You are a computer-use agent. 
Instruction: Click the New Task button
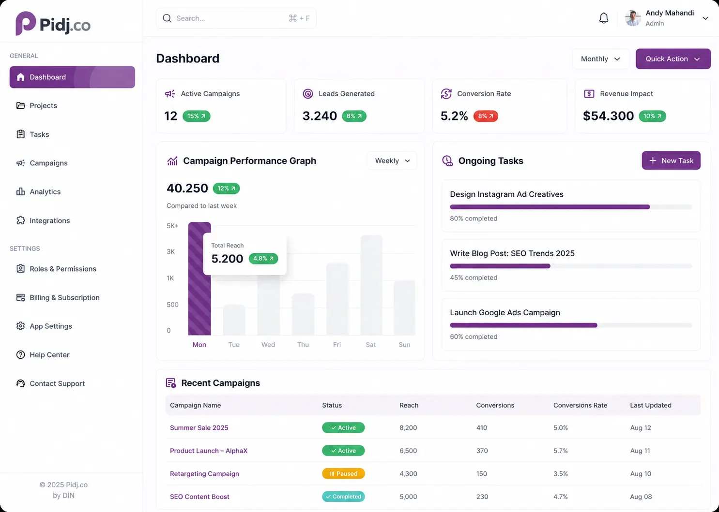(x=671, y=161)
